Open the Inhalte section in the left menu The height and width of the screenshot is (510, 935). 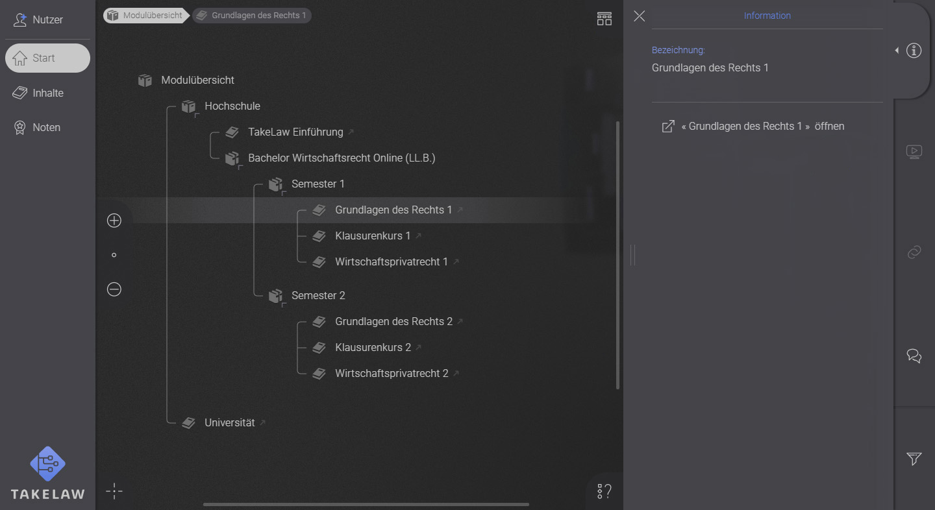point(47,93)
